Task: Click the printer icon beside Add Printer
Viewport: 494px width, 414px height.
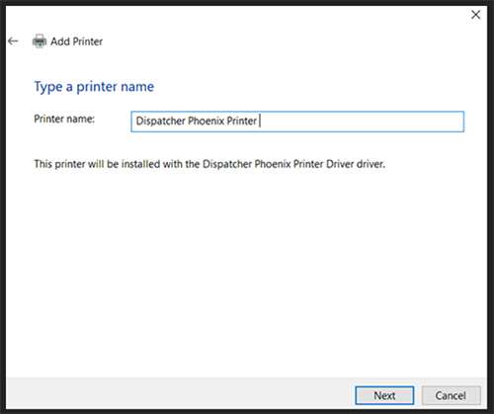Action: [x=40, y=41]
